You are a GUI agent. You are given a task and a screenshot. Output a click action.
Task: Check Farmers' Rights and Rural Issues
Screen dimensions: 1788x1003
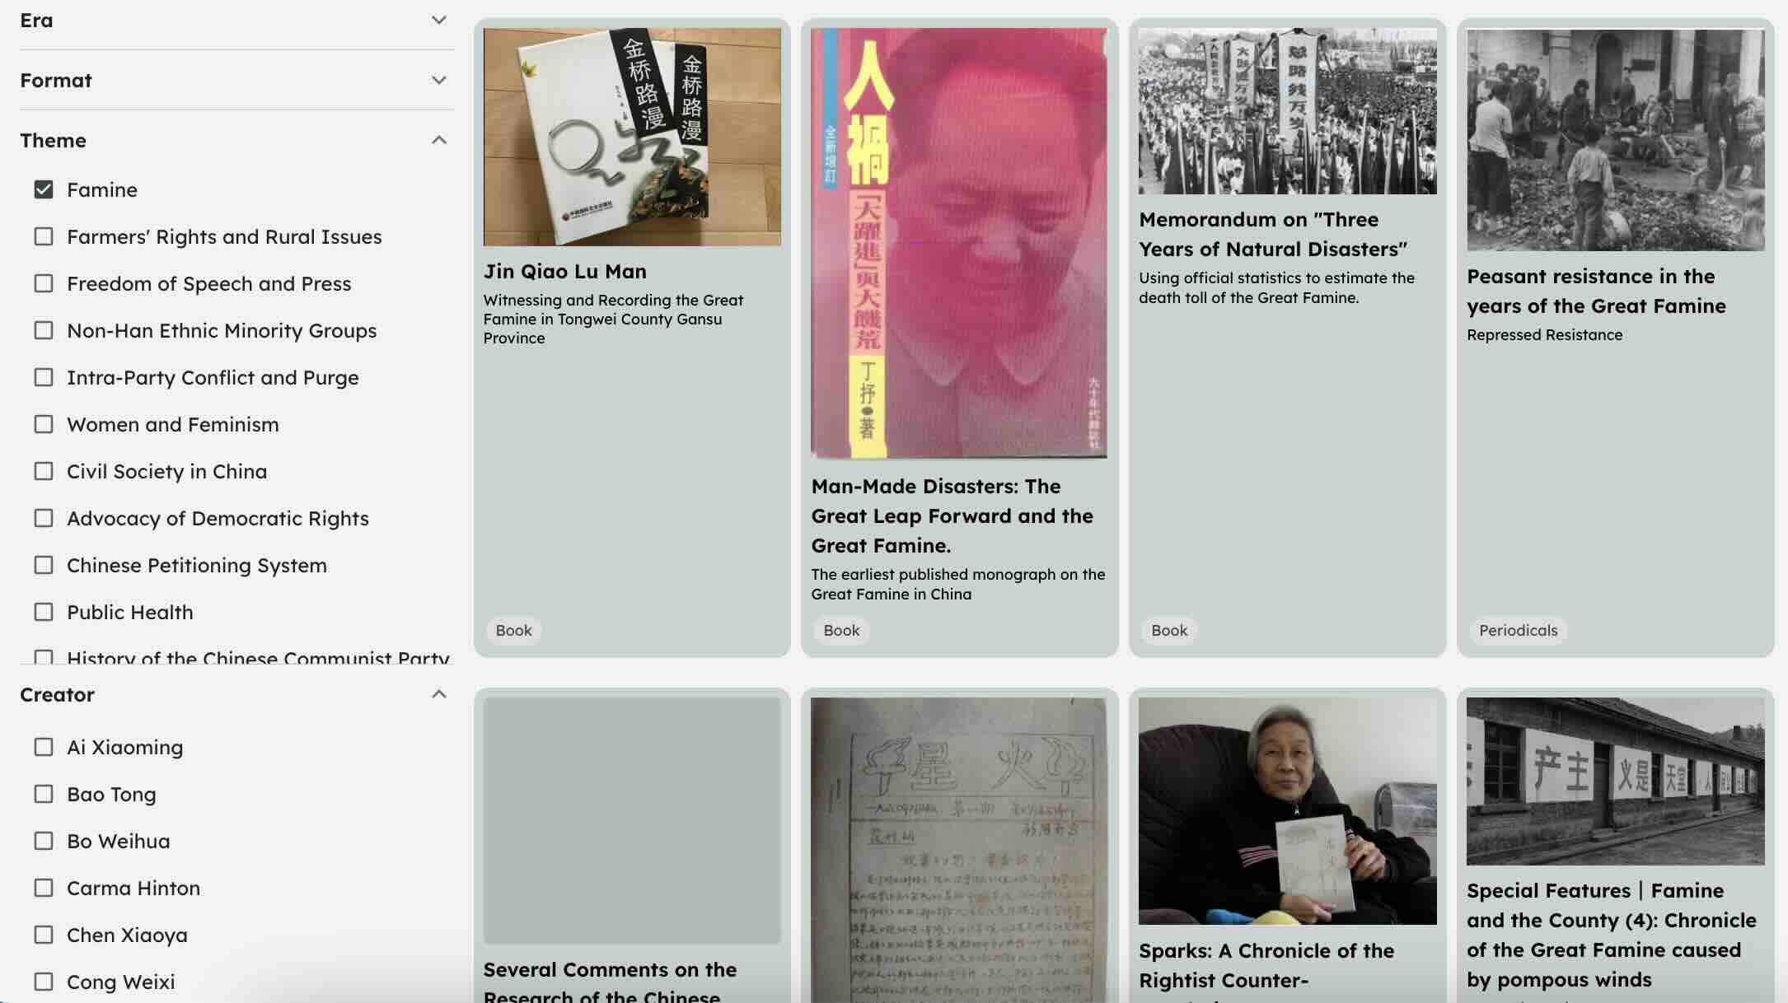pos(44,236)
